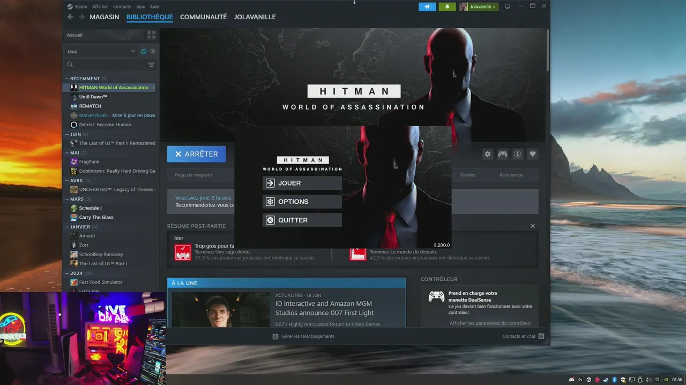Click the Steam back navigation arrow
The height and width of the screenshot is (385, 686).
(x=70, y=17)
